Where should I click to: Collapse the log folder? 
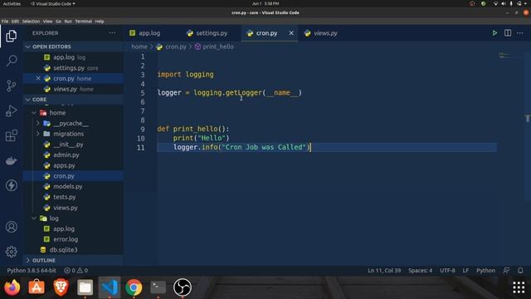tap(34, 218)
